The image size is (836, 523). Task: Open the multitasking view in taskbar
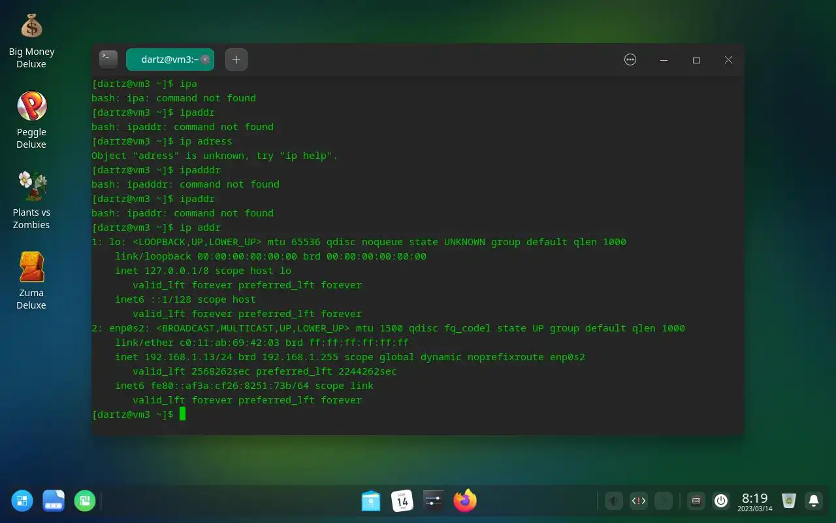tap(54, 501)
